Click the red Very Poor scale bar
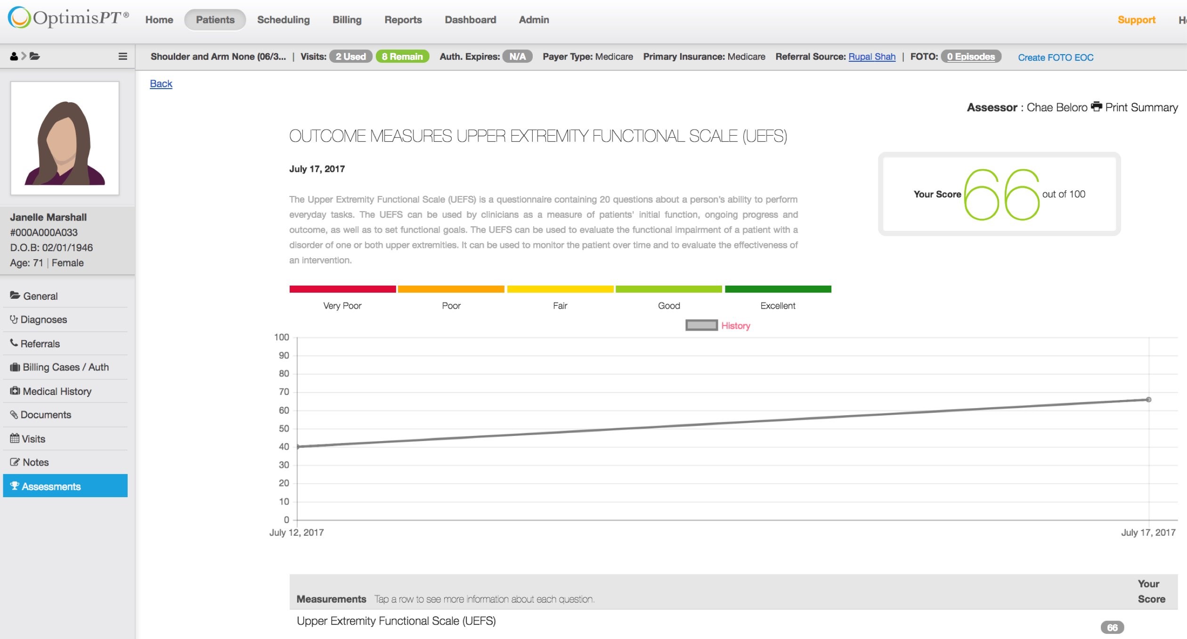Screen dimensions: 1187x639 point(342,289)
